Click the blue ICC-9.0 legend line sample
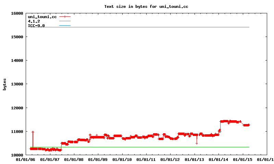The width and height of the screenshot is (274, 164). click(x=65, y=26)
